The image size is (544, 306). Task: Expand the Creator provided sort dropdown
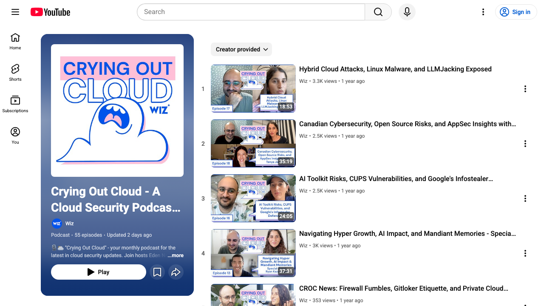coord(241,49)
